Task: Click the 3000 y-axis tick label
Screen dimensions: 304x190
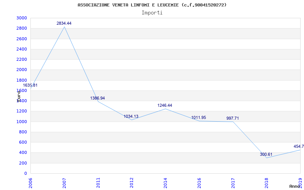Action: coord(22,18)
